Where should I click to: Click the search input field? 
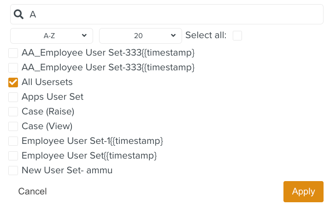coord(175,14)
